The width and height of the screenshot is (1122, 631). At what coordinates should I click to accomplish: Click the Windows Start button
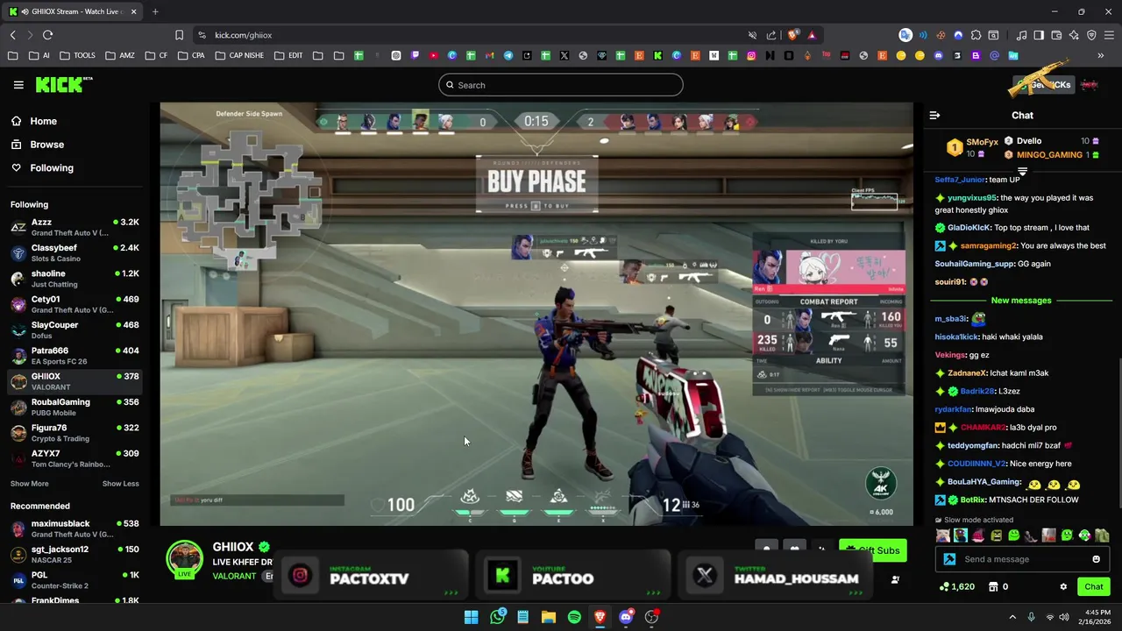472,617
